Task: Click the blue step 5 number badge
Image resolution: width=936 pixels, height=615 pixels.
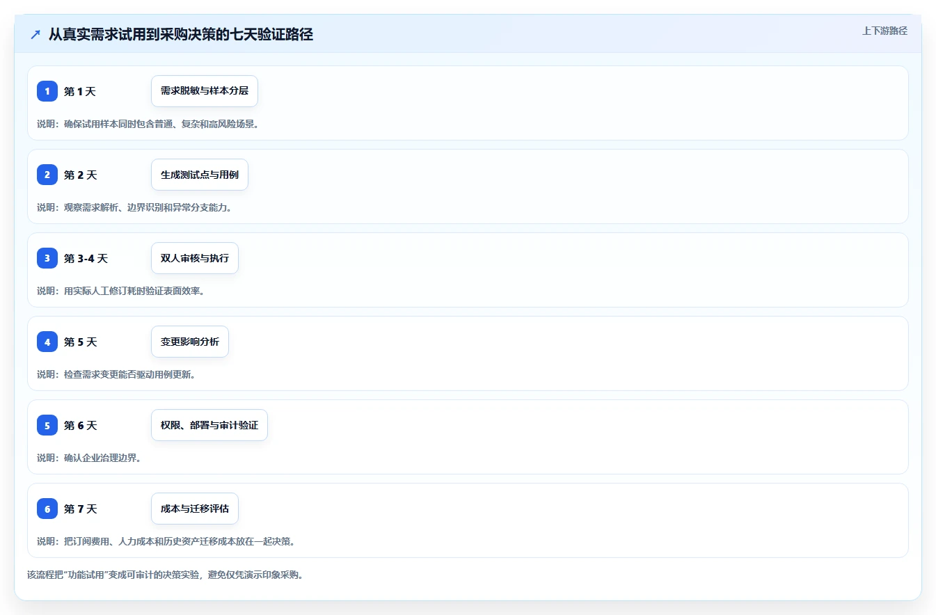Action: 47,425
